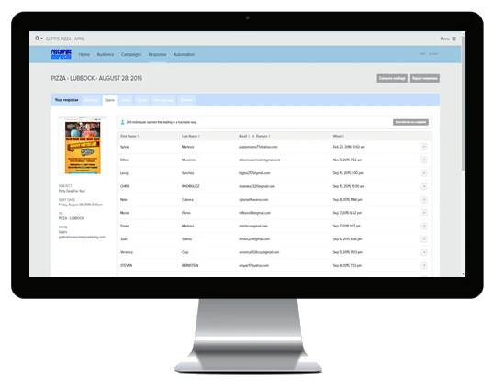Click the name Sylvia
Screen dimensions: 504x387
124,147
